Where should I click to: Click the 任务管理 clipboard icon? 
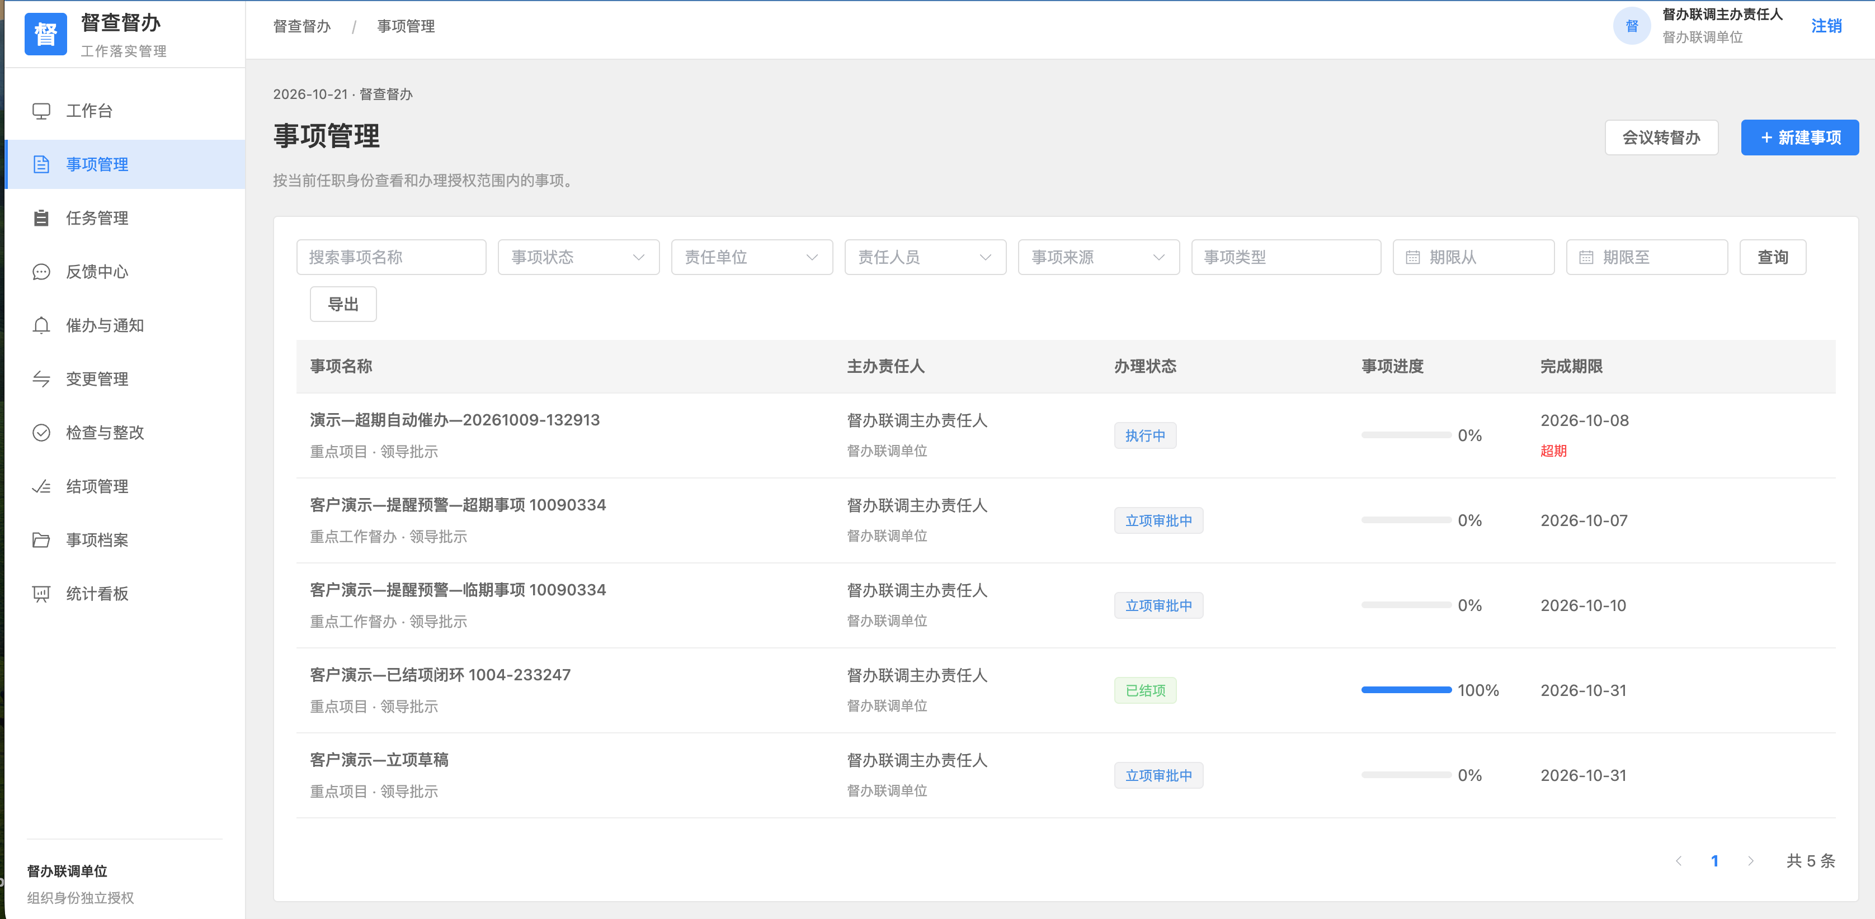tap(41, 217)
